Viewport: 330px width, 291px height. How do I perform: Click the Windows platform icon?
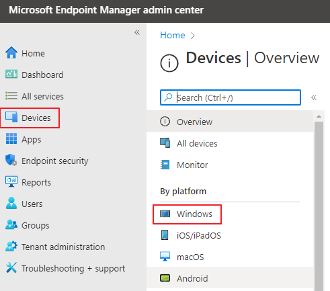[165, 214]
